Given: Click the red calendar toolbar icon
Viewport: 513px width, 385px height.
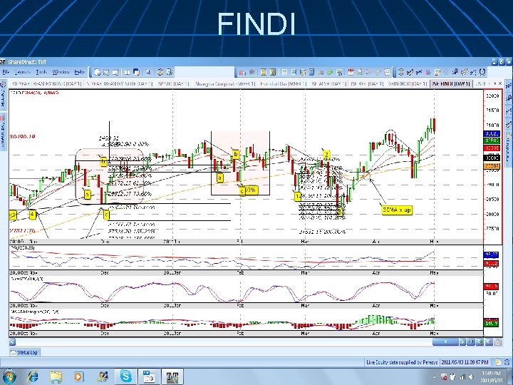Looking at the screenshot, I should (351, 72).
